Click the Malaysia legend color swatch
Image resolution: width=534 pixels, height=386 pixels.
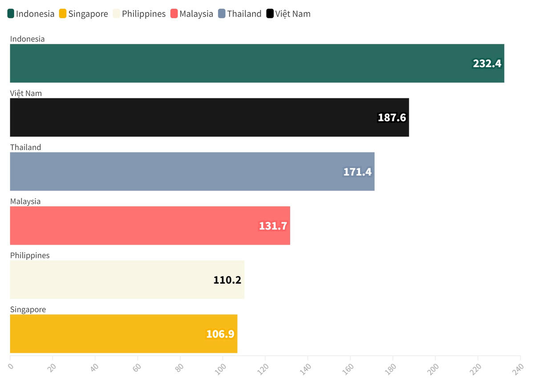point(174,14)
